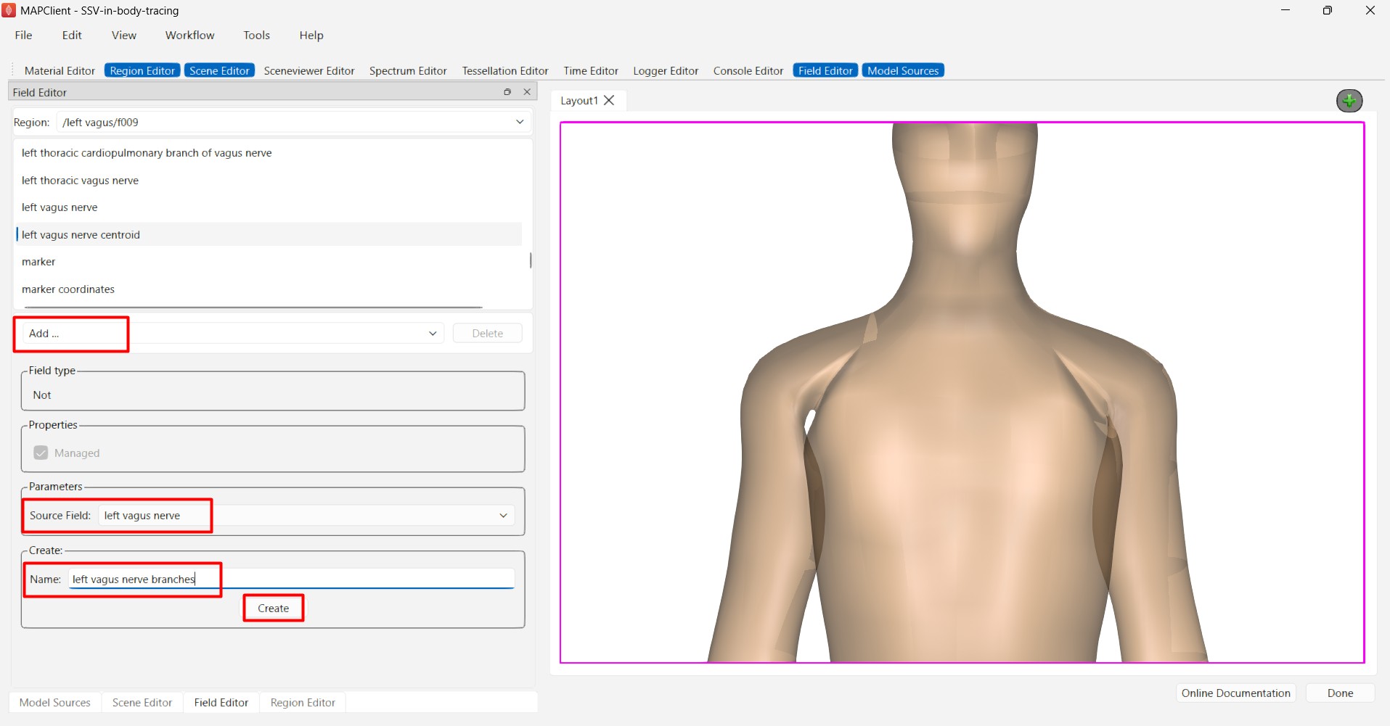Open the Source Field dropdown

click(306, 516)
